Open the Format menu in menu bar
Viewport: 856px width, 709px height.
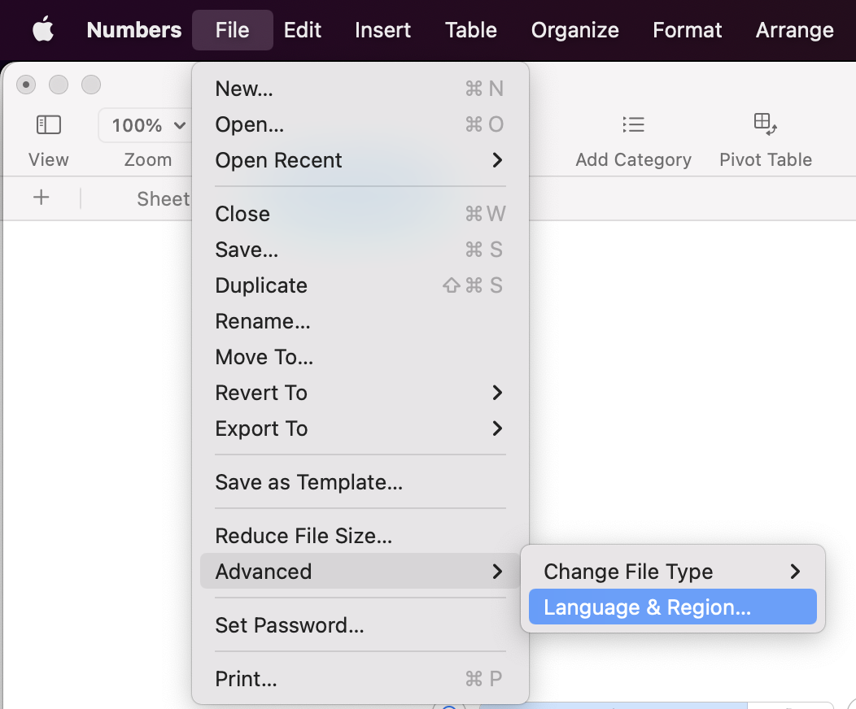click(x=687, y=31)
